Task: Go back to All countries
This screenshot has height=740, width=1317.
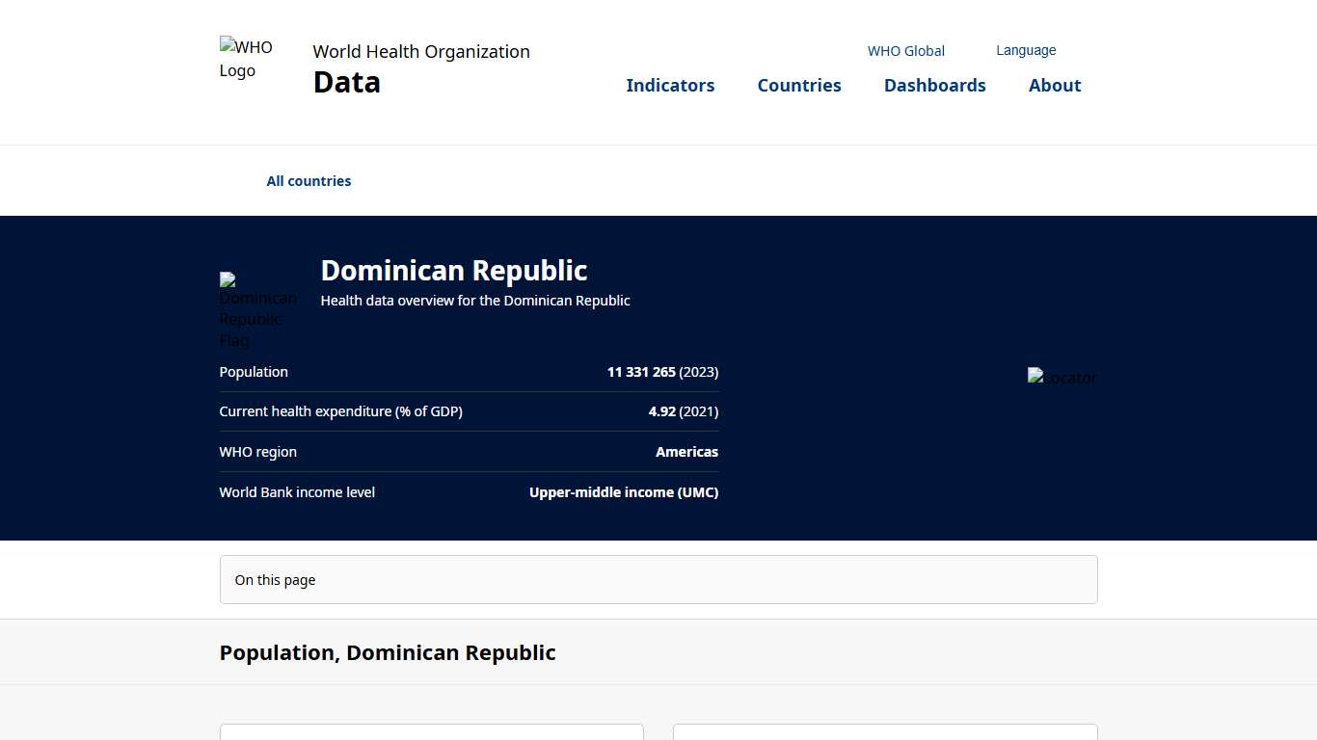Action: click(x=309, y=180)
